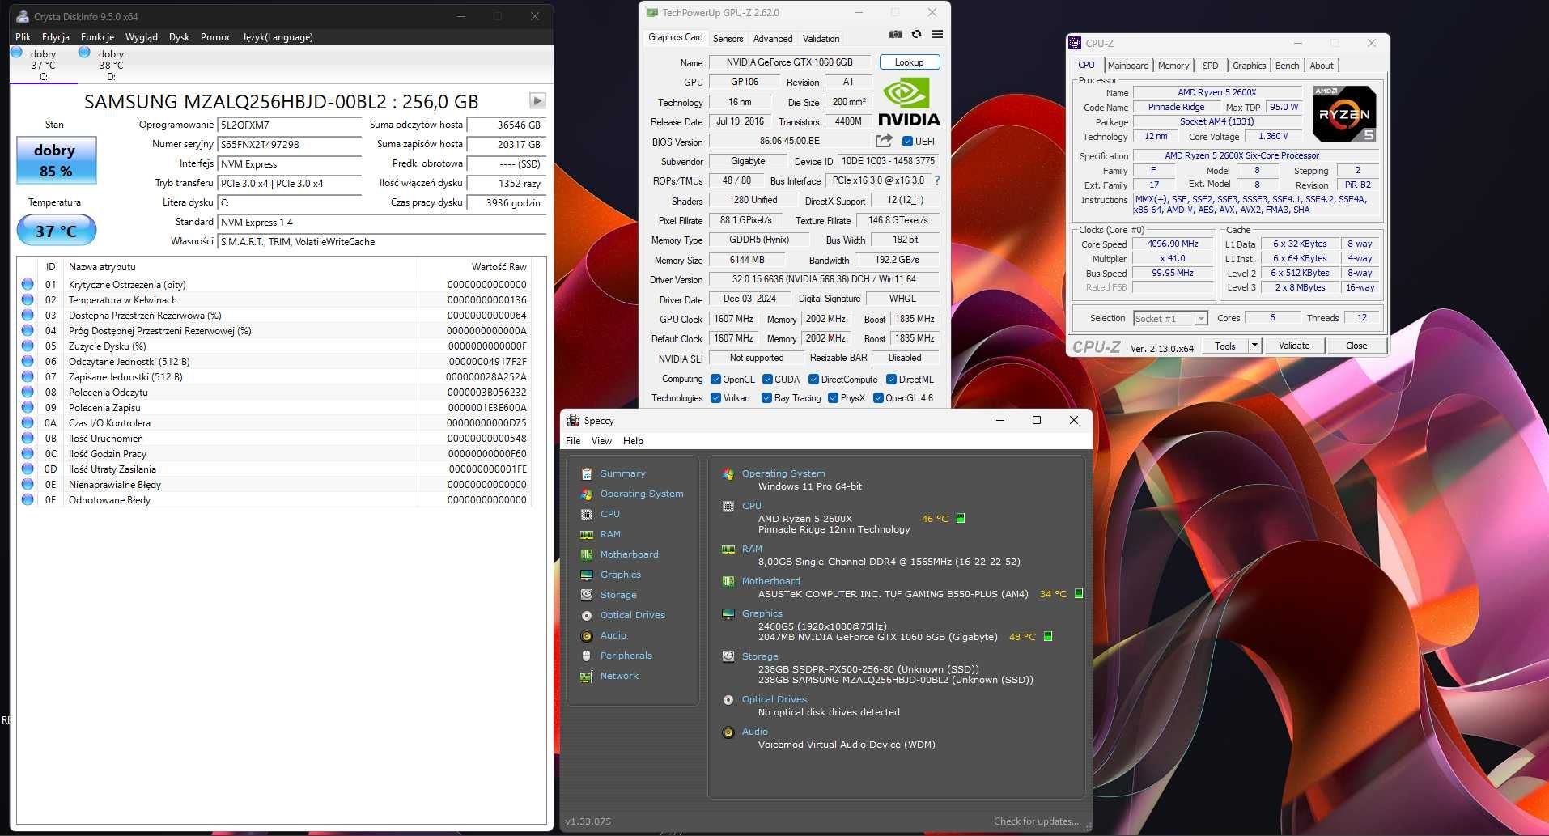
Task: Click the BIOS share/export icon in GPU-Z
Action: tap(884, 141)
